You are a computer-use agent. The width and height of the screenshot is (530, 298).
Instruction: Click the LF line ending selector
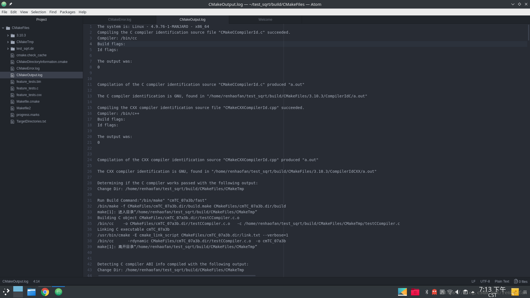click(473, 281)
